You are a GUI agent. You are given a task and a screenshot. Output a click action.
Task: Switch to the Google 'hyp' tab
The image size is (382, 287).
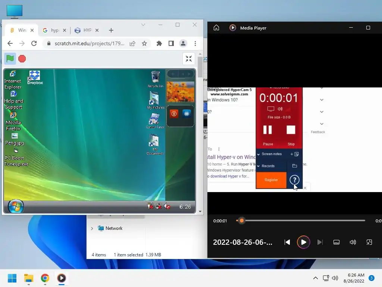(x=54, y=30)
